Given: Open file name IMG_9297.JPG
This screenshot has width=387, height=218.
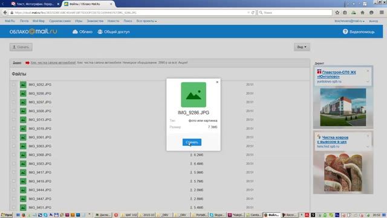Looking at the screenshot, I should pyautogui.click(x=40, y=102).
